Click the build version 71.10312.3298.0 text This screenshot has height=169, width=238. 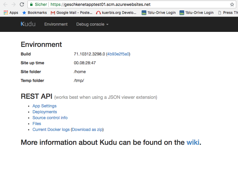[89, 54]
